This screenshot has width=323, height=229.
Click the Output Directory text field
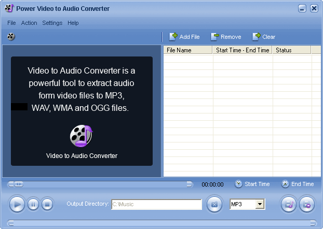coord(156,204)
